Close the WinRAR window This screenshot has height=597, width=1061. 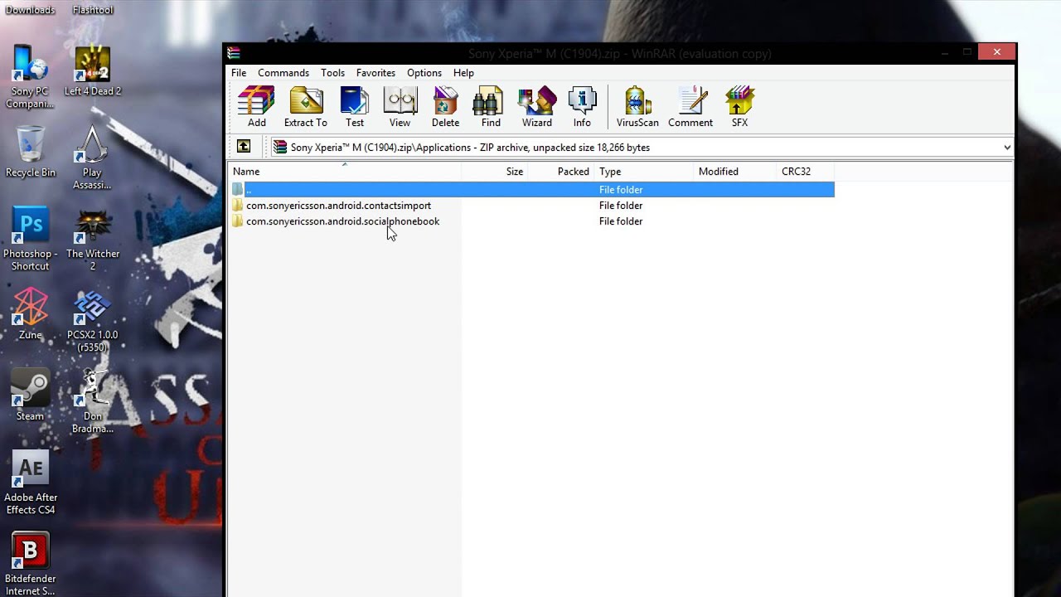pyautogui.click(x=996, y=51)
